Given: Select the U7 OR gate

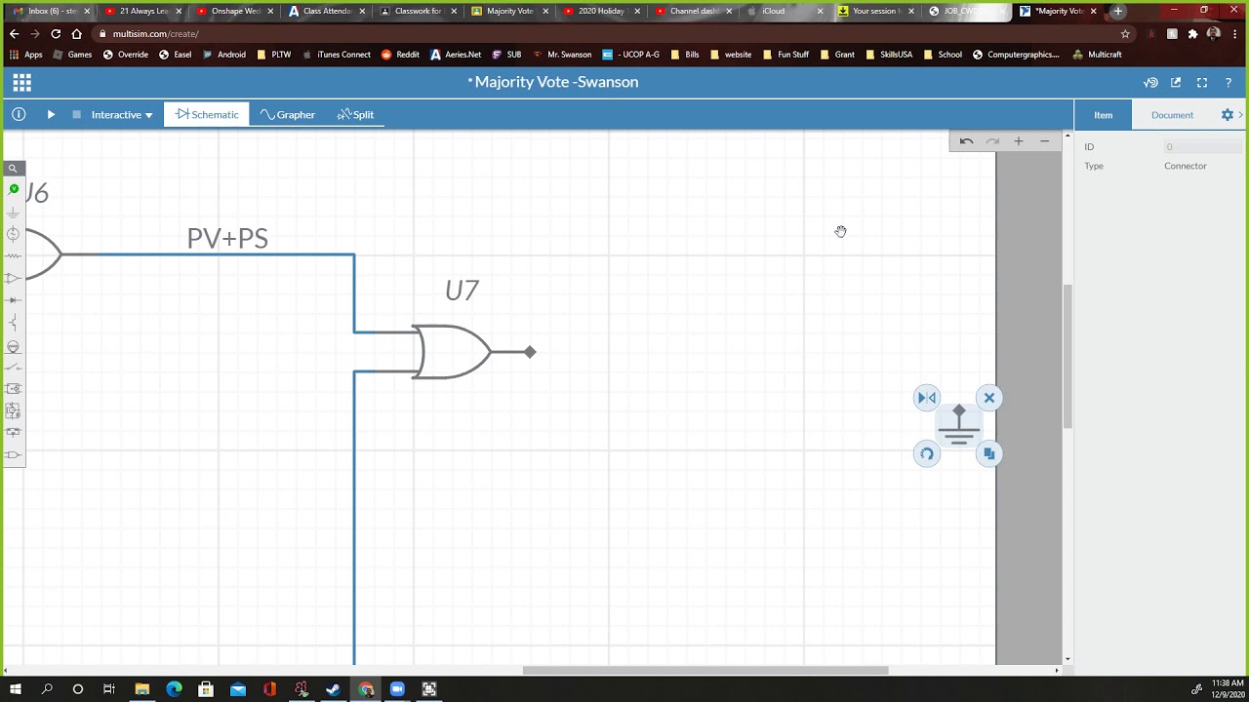Looking at the screenshot, I should [452, 352].
